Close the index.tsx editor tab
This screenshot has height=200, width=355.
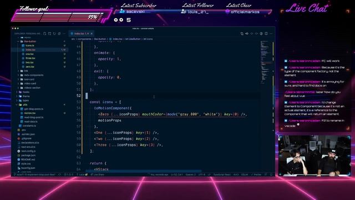tap(92, 33)
